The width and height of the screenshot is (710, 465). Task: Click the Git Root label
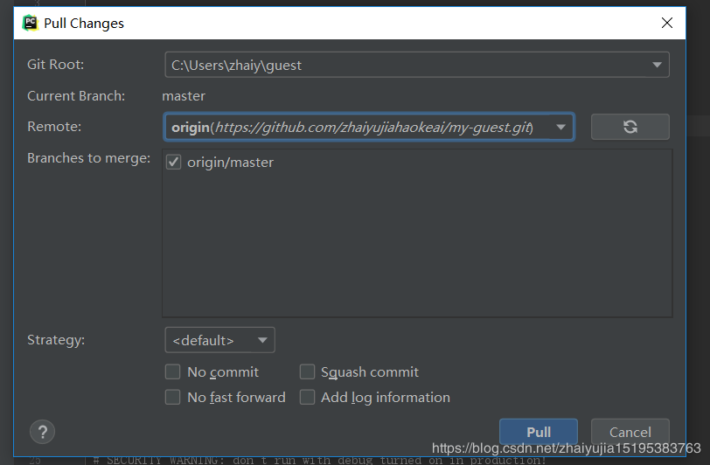[56, 65]
